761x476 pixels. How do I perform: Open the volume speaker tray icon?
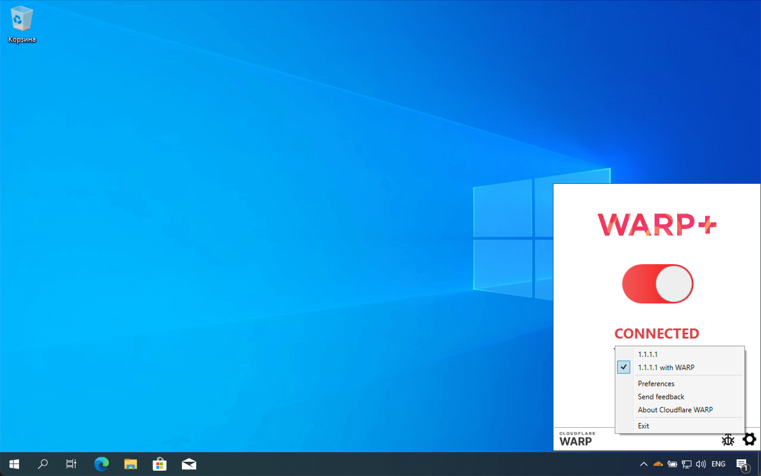point(701,464)
